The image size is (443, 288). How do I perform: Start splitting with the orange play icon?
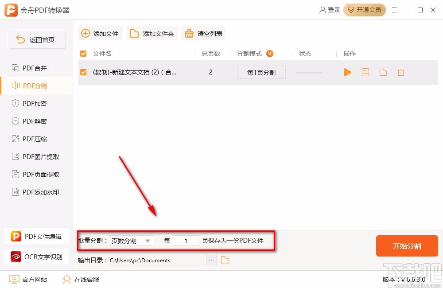[348, 72]
